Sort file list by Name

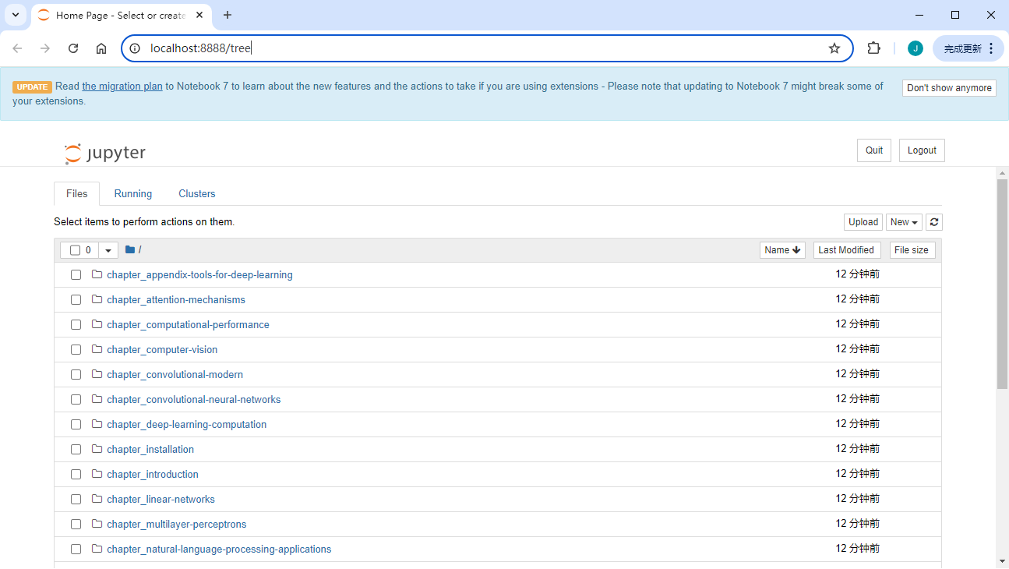point(782,250)
